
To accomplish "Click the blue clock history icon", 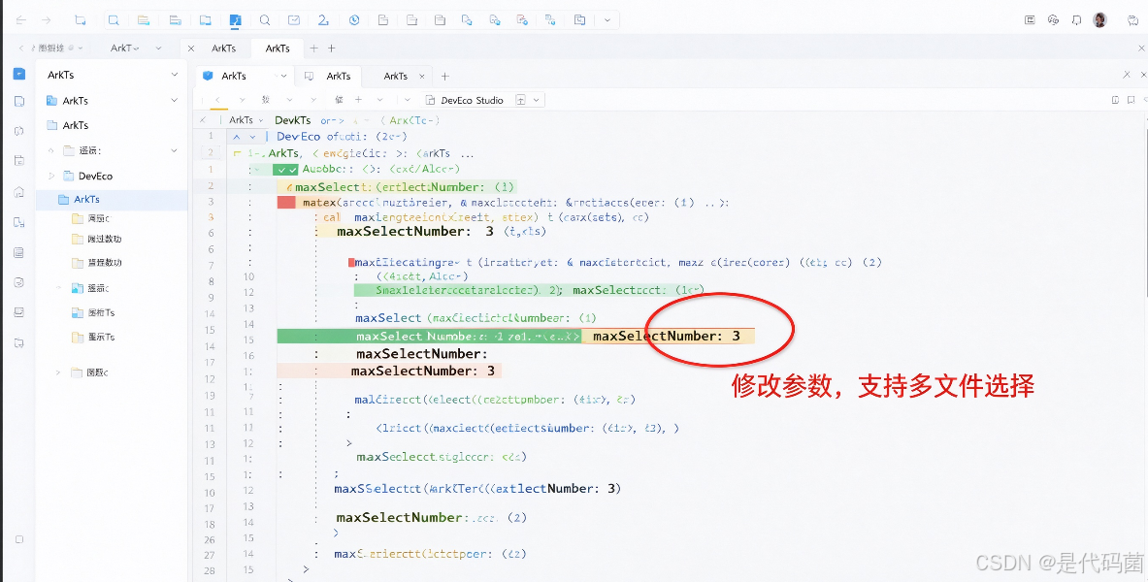I will pos(354,20).
